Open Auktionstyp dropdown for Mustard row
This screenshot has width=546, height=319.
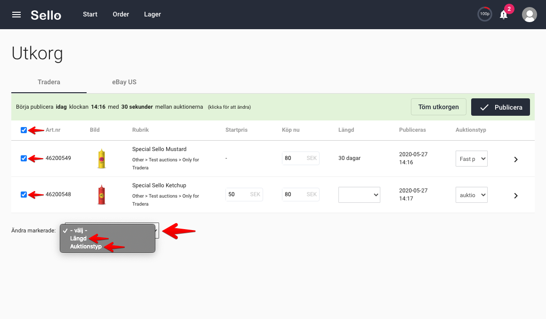(472, 159)
